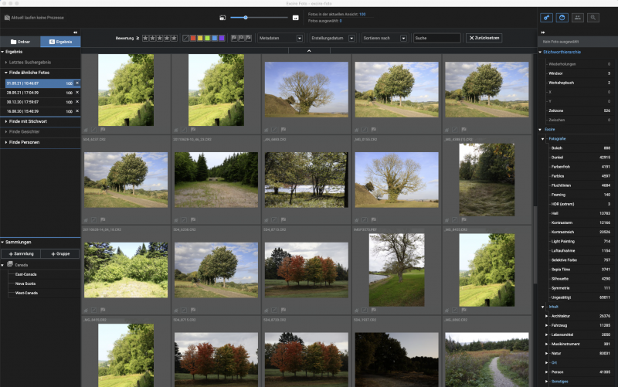
Task: Click the rating comparison operator icon
Action: point(138,38)
